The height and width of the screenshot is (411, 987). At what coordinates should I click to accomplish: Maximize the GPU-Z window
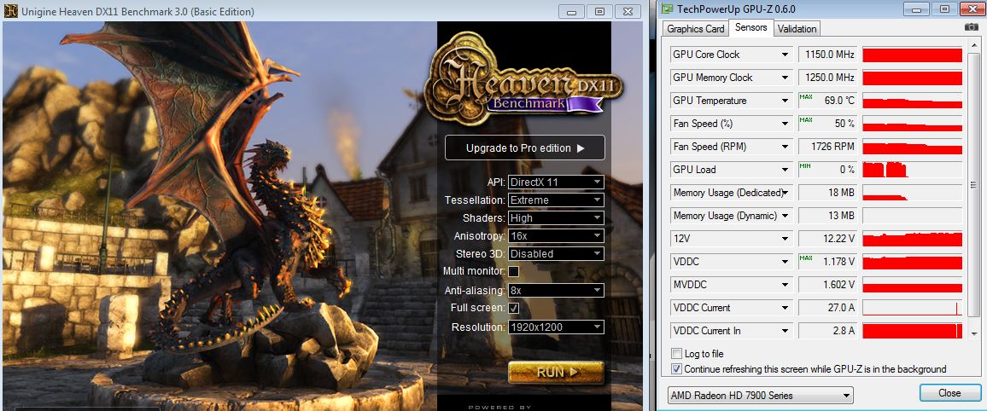943,9
